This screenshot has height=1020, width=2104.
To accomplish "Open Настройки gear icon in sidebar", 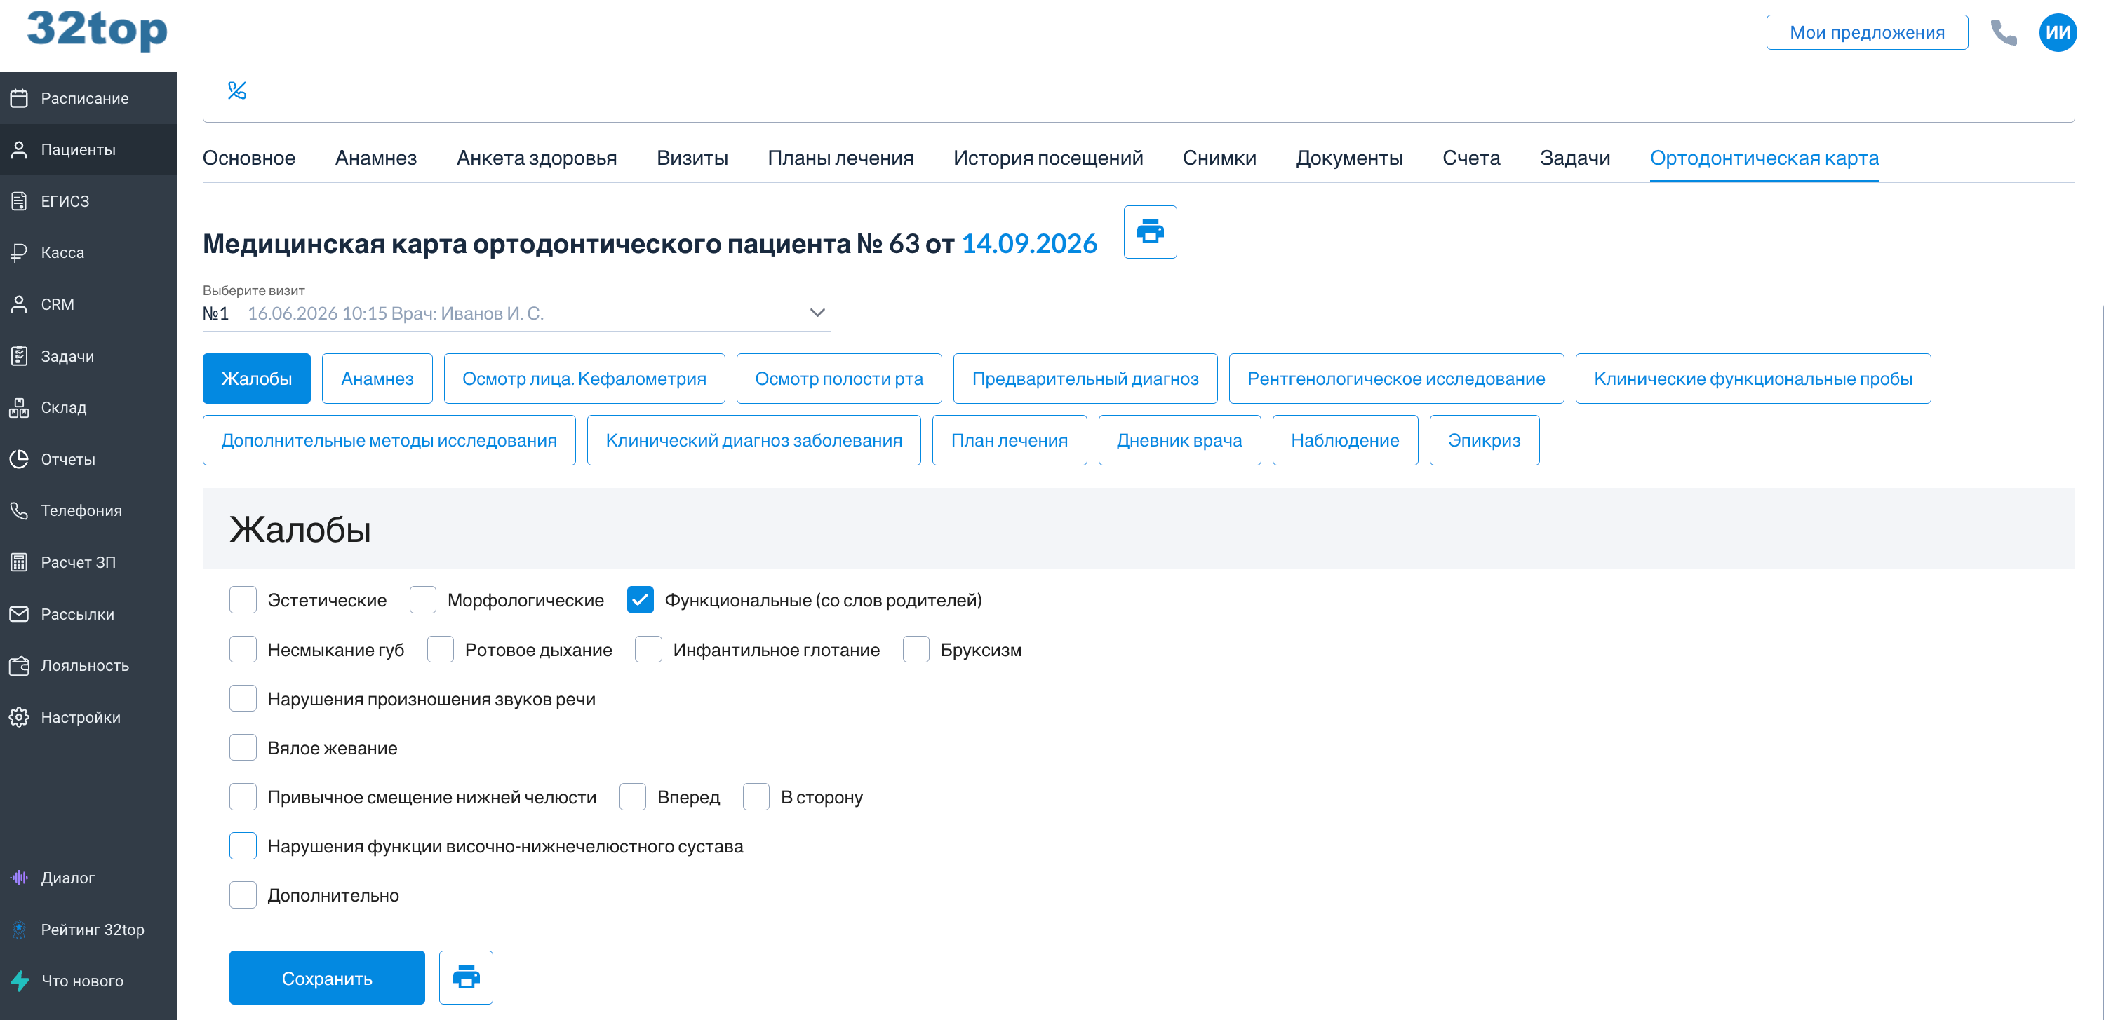I will 20,717.
